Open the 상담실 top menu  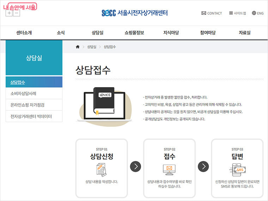pyautogui.click(x=97, y=33)
